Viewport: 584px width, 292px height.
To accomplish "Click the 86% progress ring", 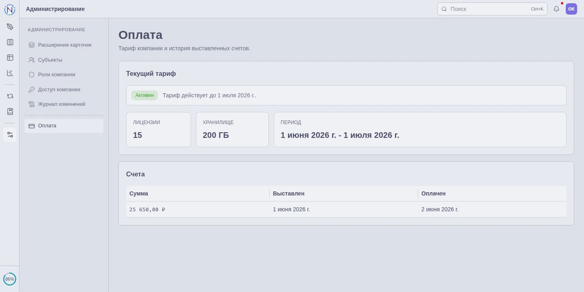I will 10,279.
